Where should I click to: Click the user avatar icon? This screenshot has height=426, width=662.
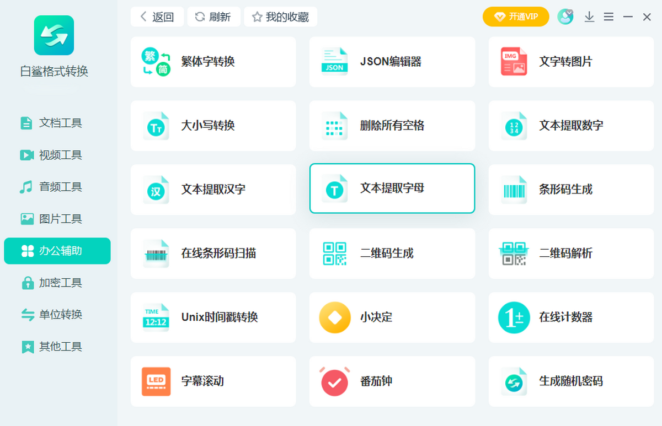tap(565, 17)
